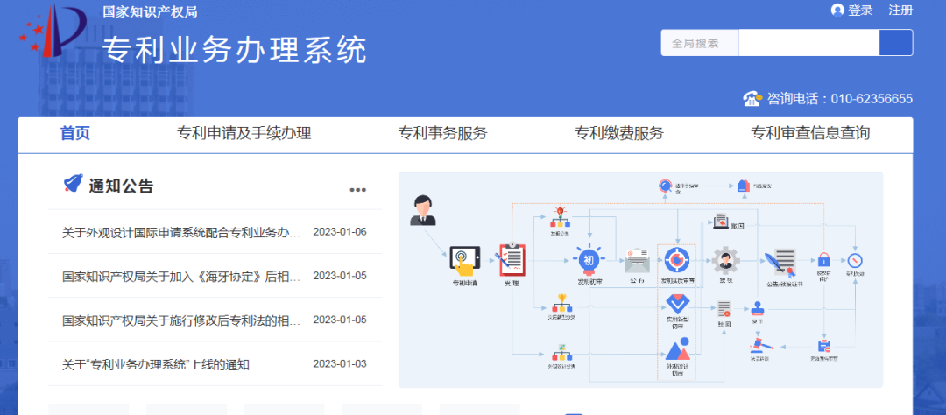Click the 外观设计初审 mountain shapes icon
This screenshot has width=946, height=415.
(678, 348)
